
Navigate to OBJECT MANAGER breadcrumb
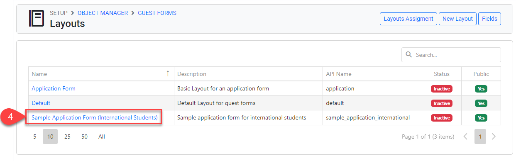pyautogui.click(x=103, y=13)
